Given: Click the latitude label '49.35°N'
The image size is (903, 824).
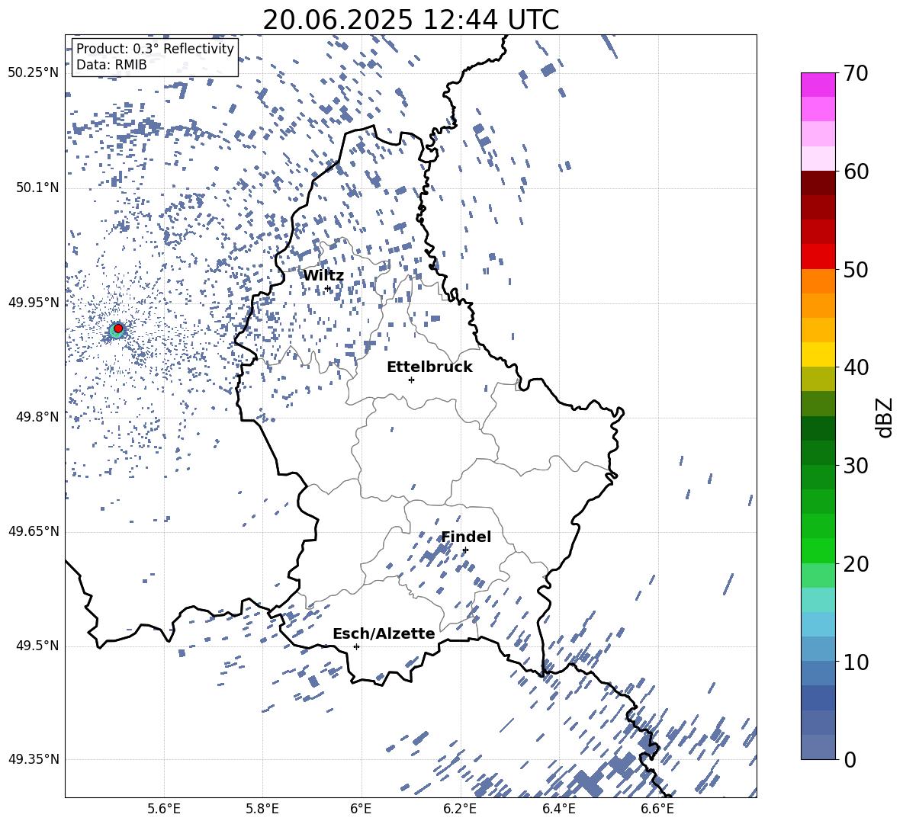Looking at the screenshot, I should click(x=34, y=759).
